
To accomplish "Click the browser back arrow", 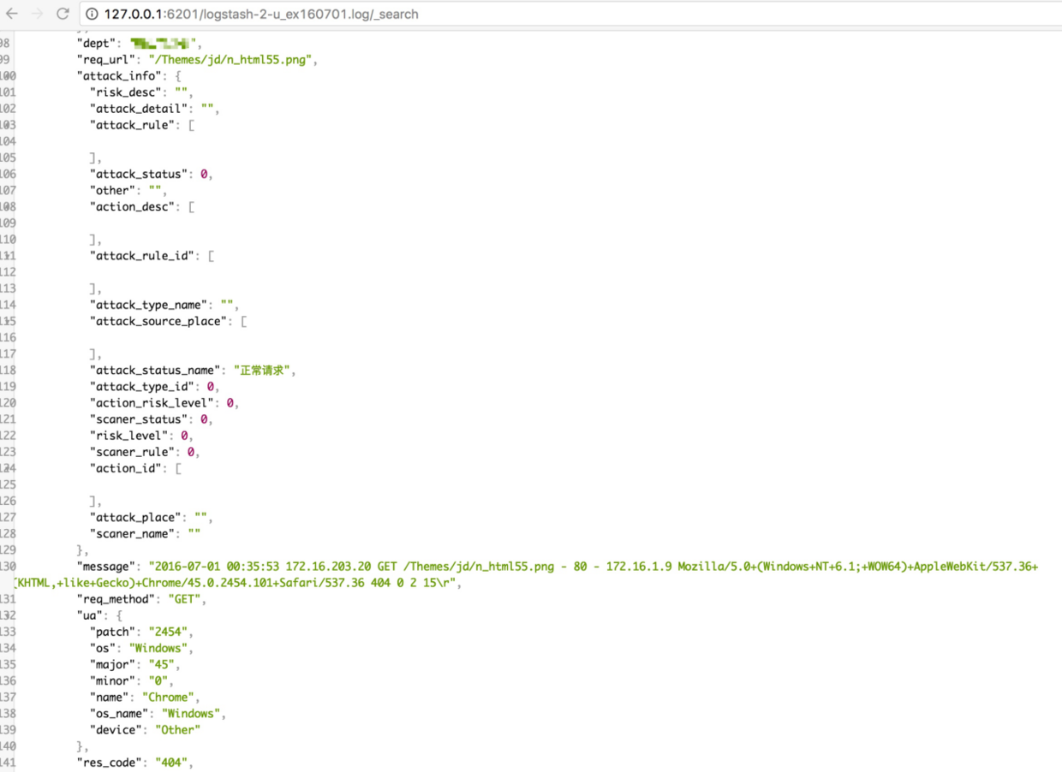I will tap(11, 14).
